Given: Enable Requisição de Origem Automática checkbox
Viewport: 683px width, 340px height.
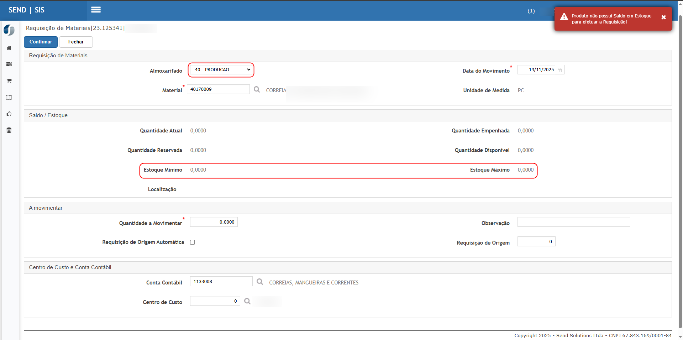Looking at the screenshot, I should click(193, 242).
